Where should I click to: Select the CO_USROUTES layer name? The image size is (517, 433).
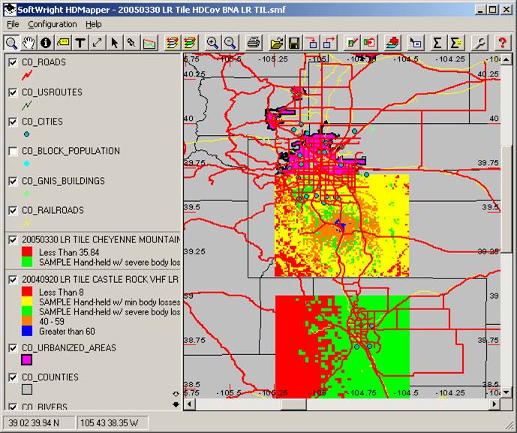(52, 92)
